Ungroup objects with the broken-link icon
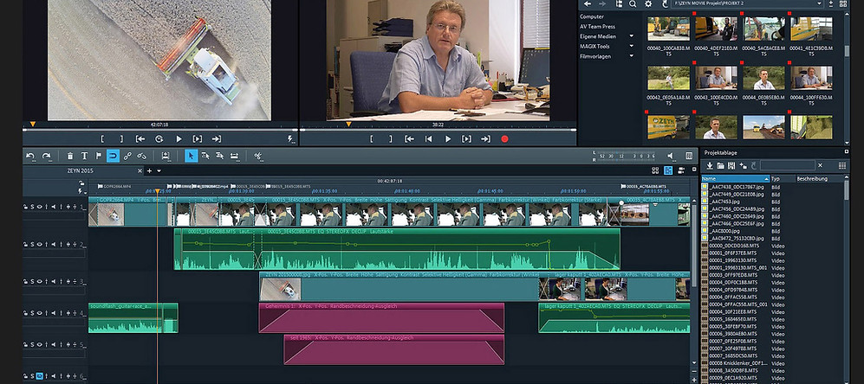864x384 pixels. pos(141,157)
